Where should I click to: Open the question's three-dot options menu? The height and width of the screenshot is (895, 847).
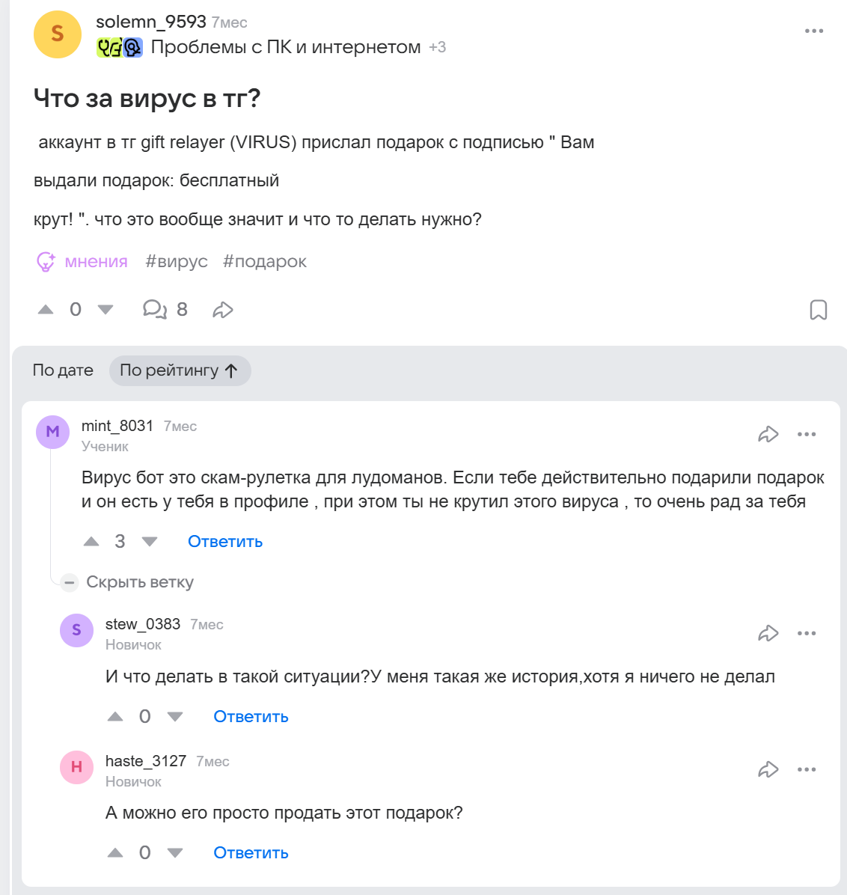click(x=814, y=31)
